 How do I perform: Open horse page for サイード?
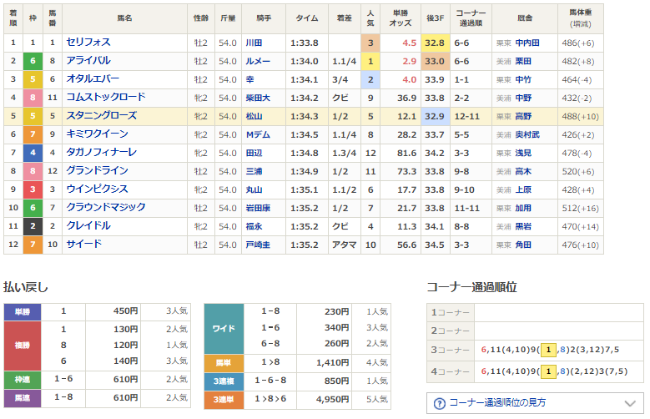(83, 244)
